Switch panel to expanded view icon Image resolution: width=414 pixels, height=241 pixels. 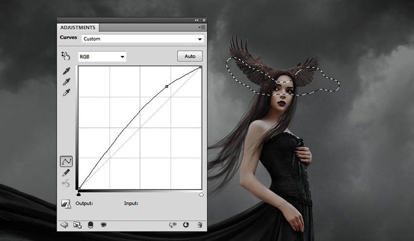77,225
